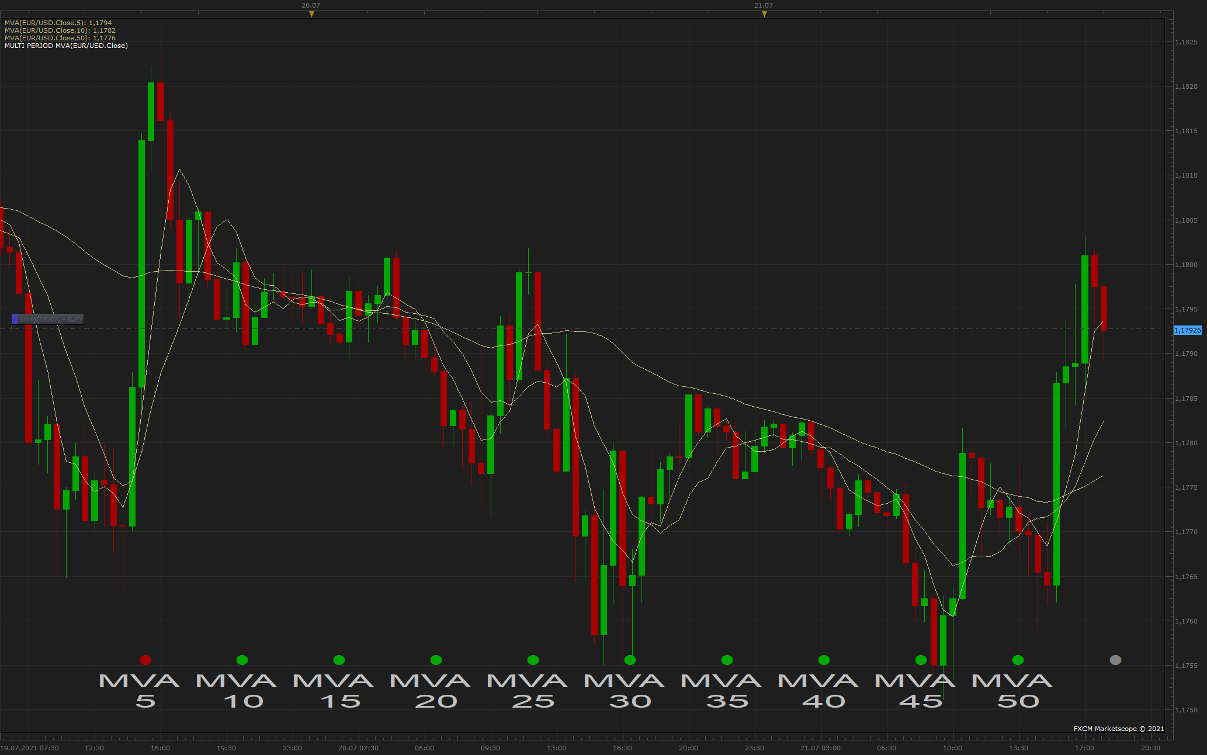Image resolution: width=1207 pixels, height=755 pixels.
Task: Click the gray dot after MVA 50
Action: coord(1116,660)
